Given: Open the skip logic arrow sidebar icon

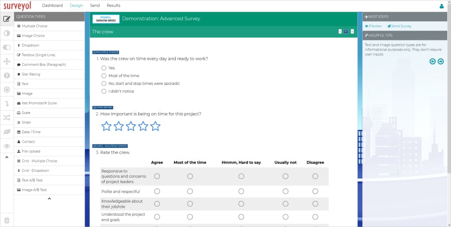Looking at the screenshot, I should [7, 103].
